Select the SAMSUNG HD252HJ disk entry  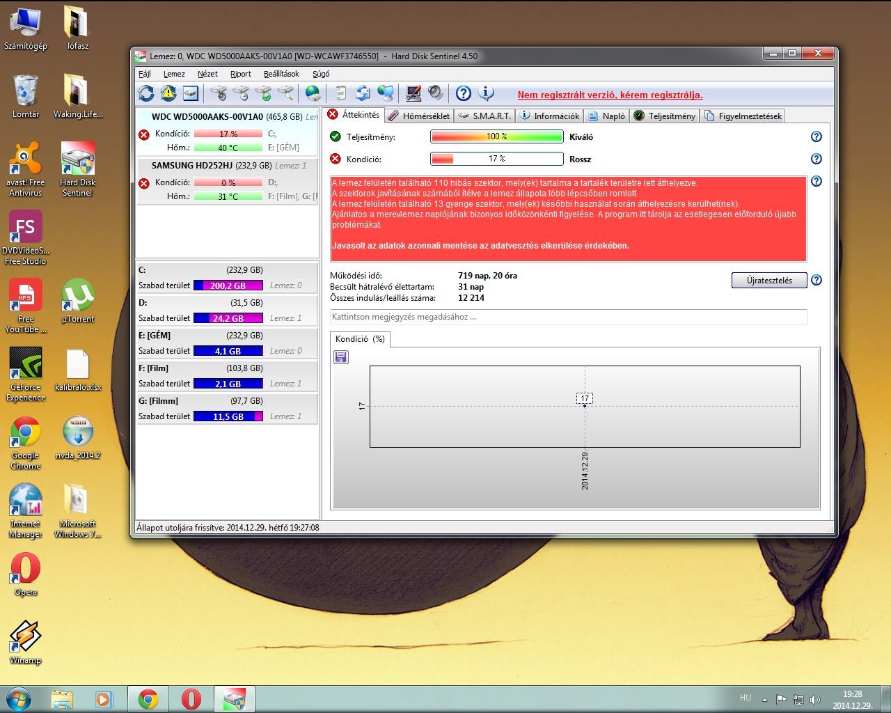(226, 181)
